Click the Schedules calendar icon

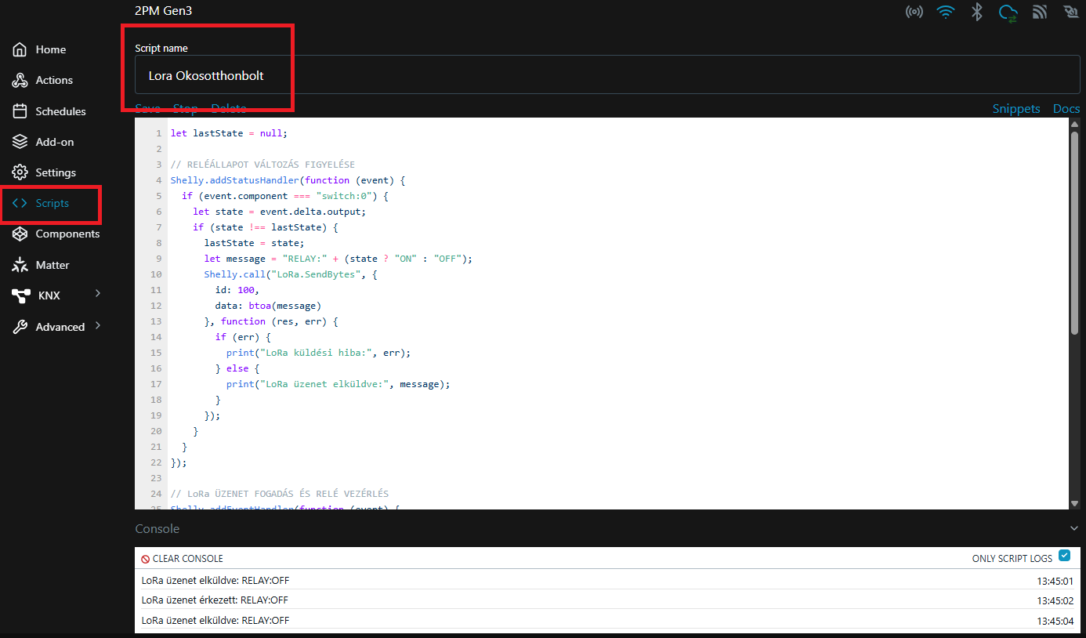20,111
